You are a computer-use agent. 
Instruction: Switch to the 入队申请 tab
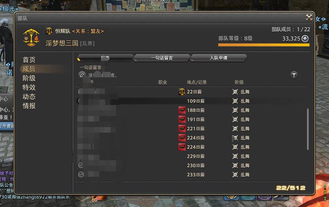pyautogui.click(x=218, y=58)
